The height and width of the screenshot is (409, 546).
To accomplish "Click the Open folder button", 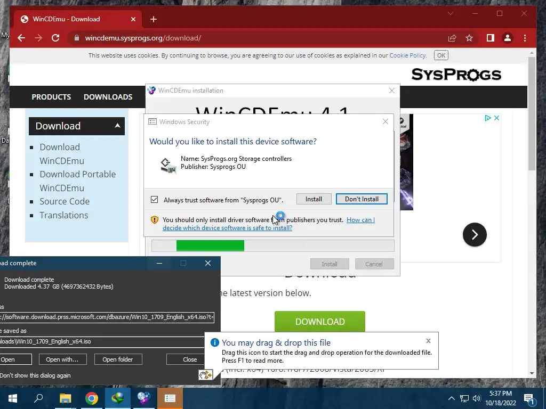I will click(x=118, y=359).
